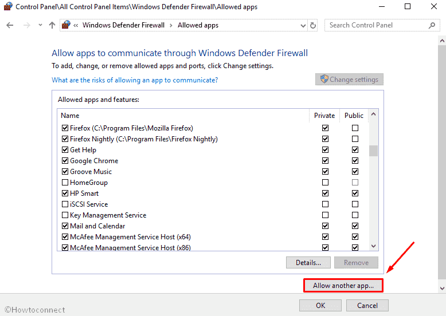The width and height of the screenshot is (446, 316).
Task: Go back using the Back arrow
Action: [10, 25]
